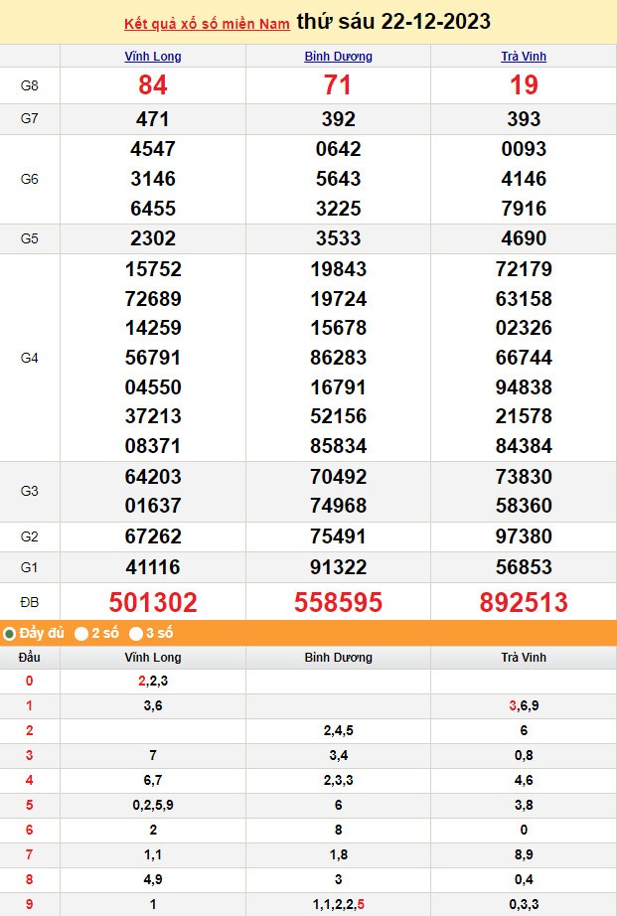617x916 pixels.
Task: Click the Đầu column header
Action: pyautogui.click(x=29, y=658)
